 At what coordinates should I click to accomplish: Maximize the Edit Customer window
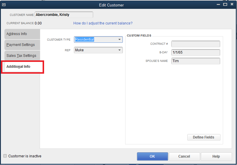coord(225,4)
